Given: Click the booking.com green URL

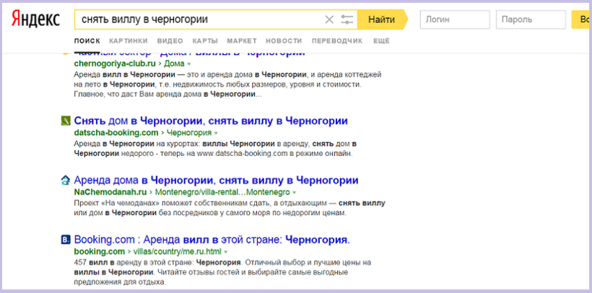Looking at the screenshot, I should [x=100, y=251].
